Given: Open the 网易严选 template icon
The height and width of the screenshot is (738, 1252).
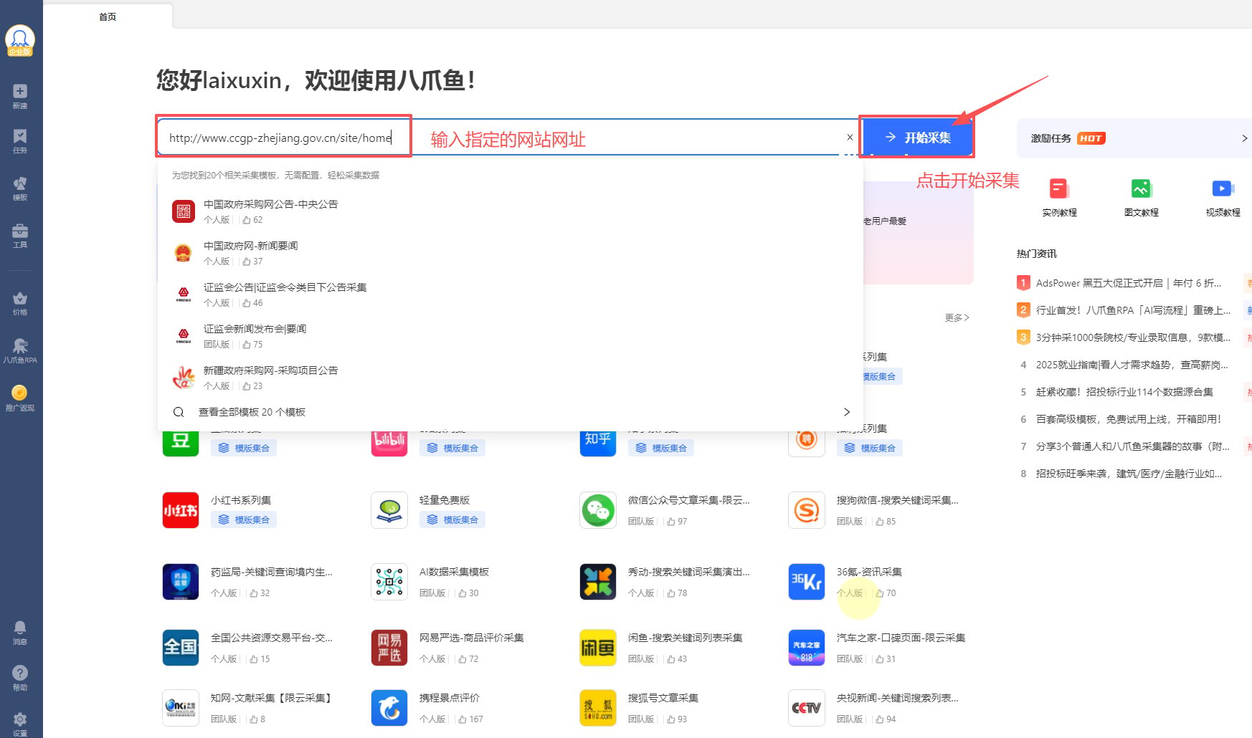Looking at the screenshot, I should click(x=389, y=648).
